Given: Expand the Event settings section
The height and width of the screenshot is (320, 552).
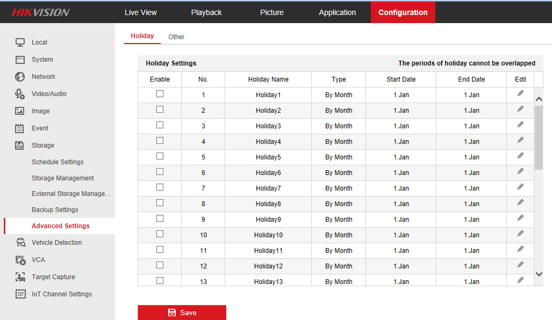Looking at the screenshot, I should [40, 128].
